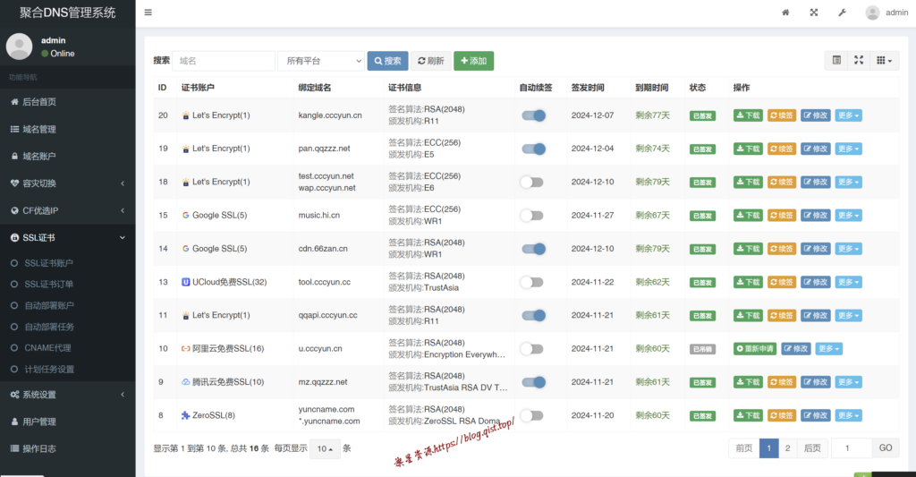Go to 域名管理 in sidebar

(x=38, y=129)
